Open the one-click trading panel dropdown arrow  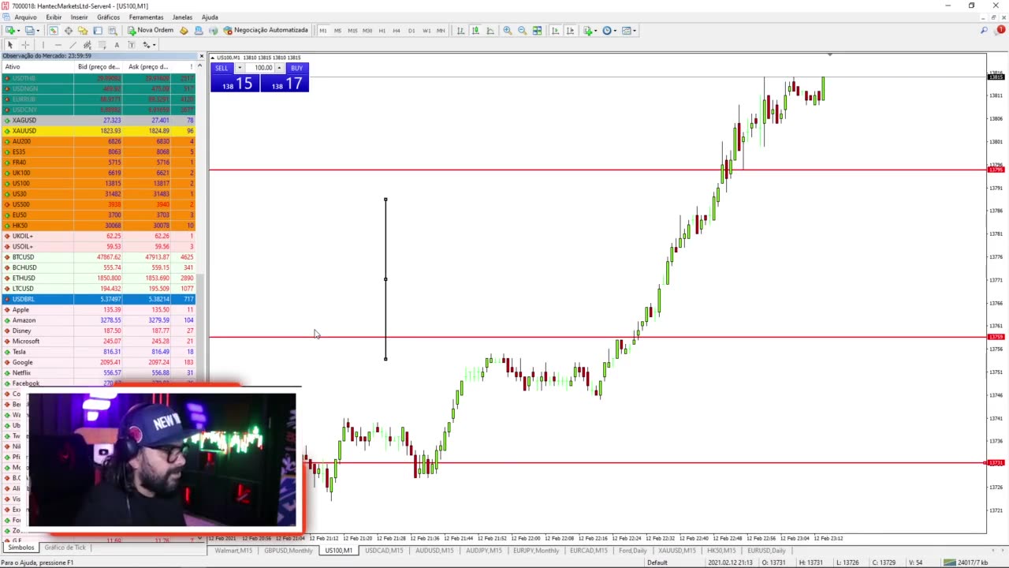pos(239,68)
